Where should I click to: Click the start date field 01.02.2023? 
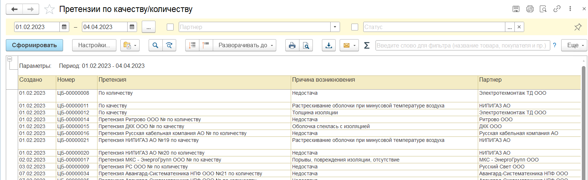pyautogui.click(x=37, y=27)
